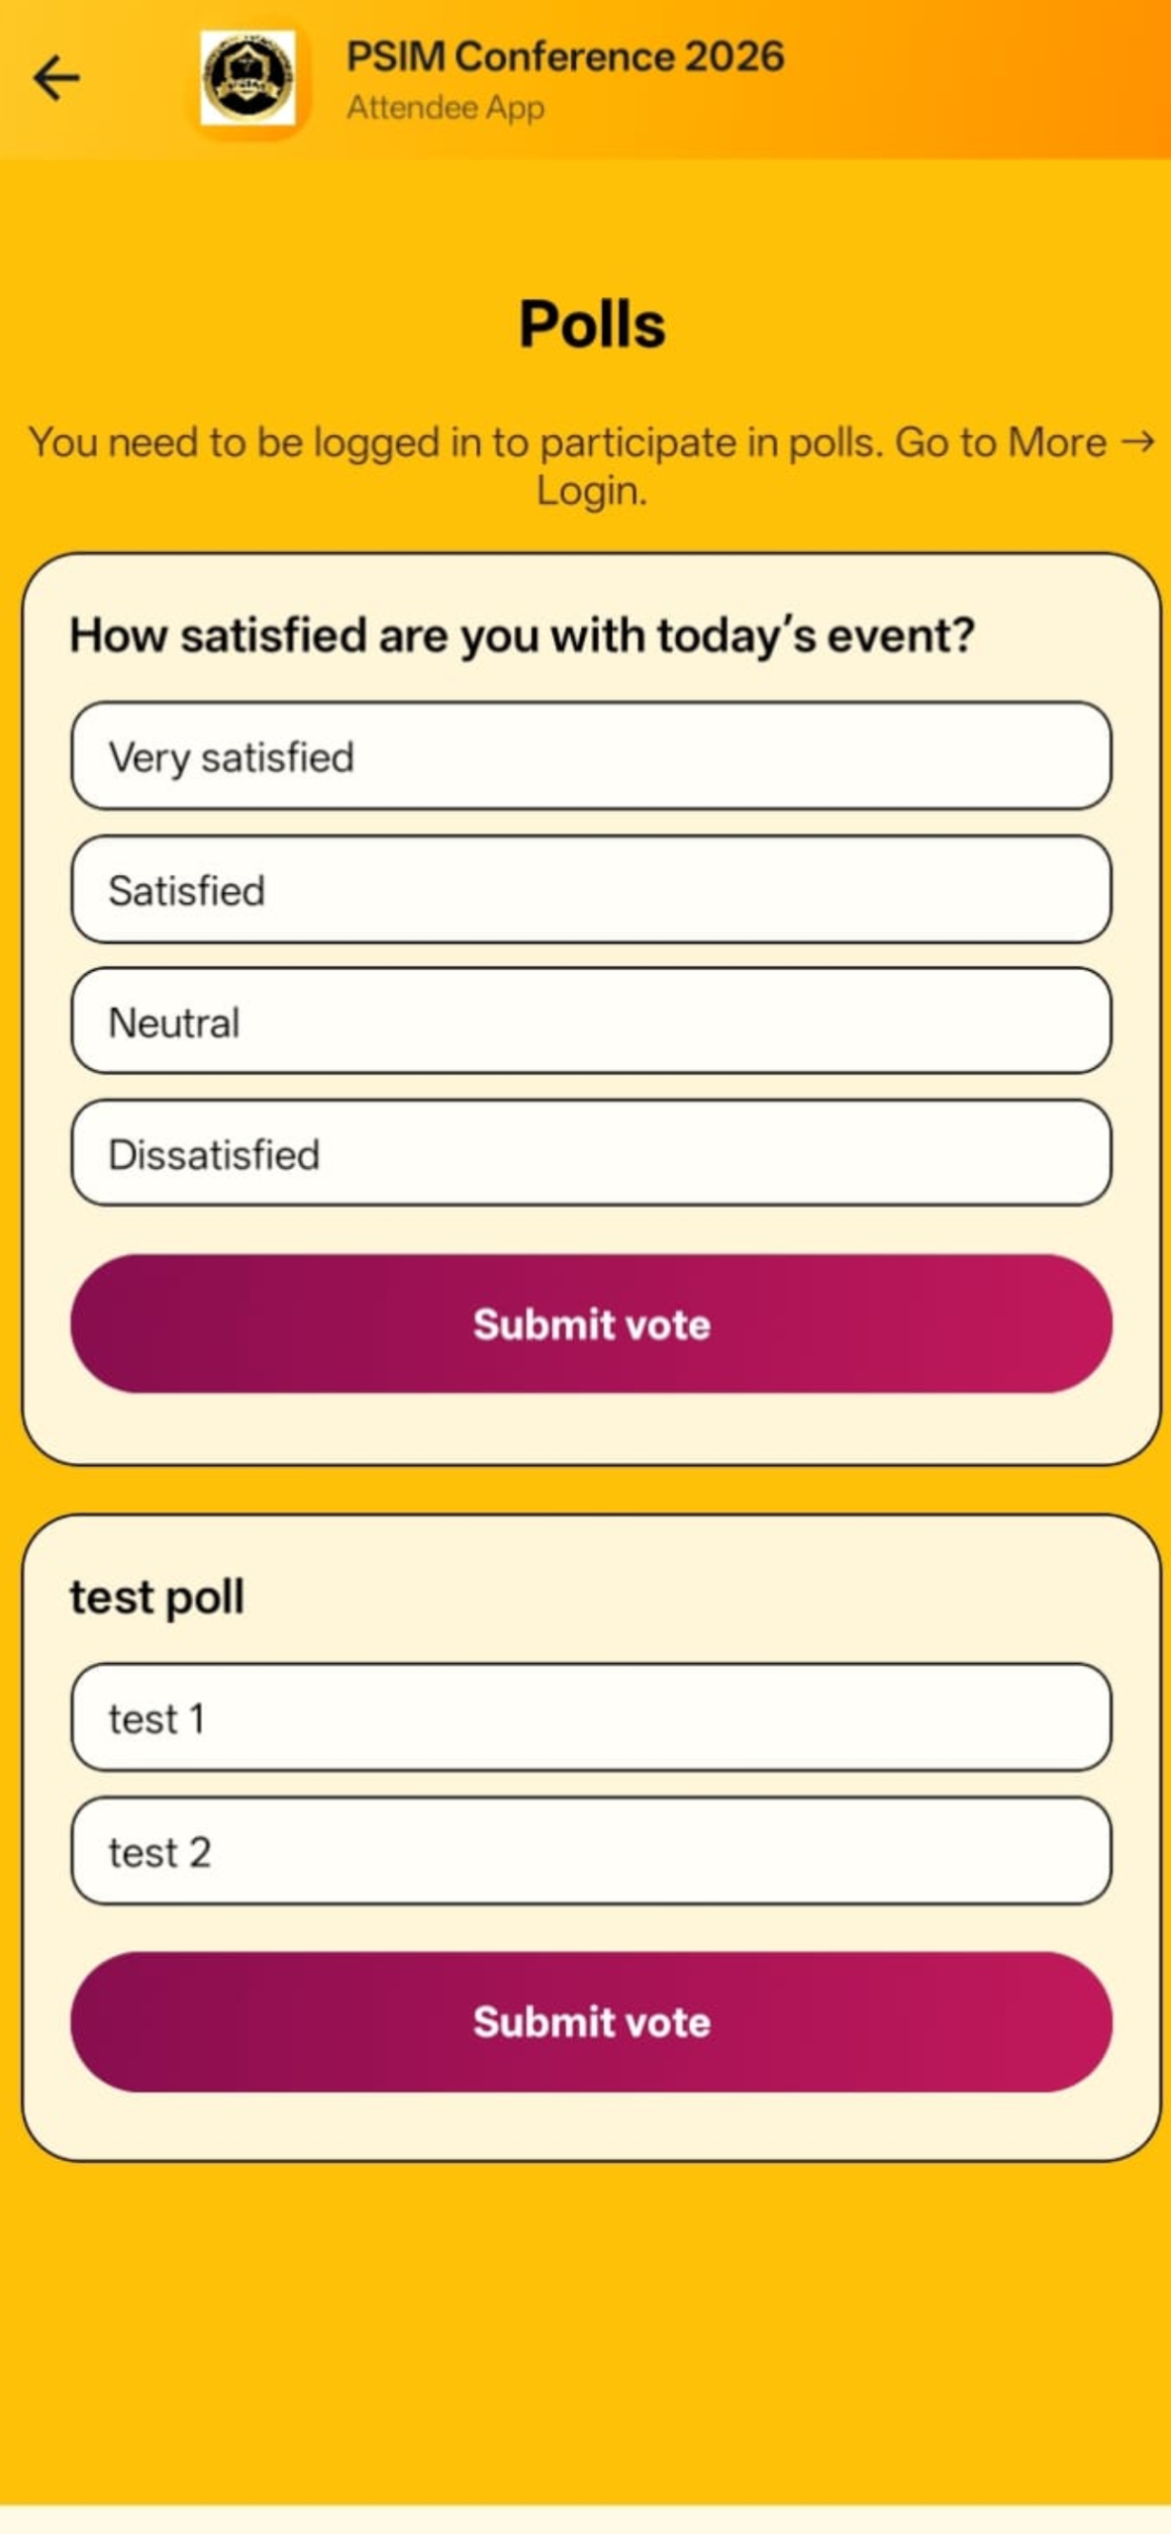Choose 'test 1' in the test poll

591,1717
